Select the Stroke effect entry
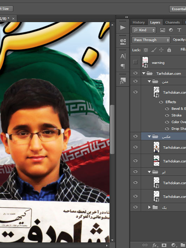186x248 pixels. 177,115
